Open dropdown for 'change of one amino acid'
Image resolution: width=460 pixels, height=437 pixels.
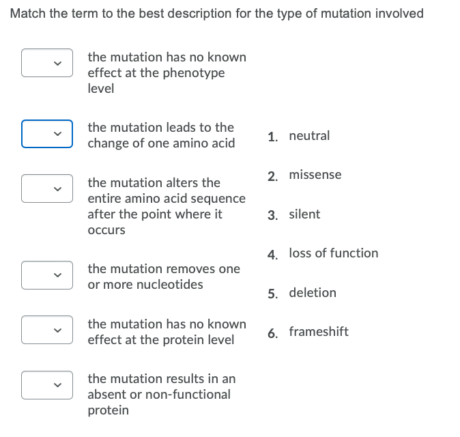(47, 134)
